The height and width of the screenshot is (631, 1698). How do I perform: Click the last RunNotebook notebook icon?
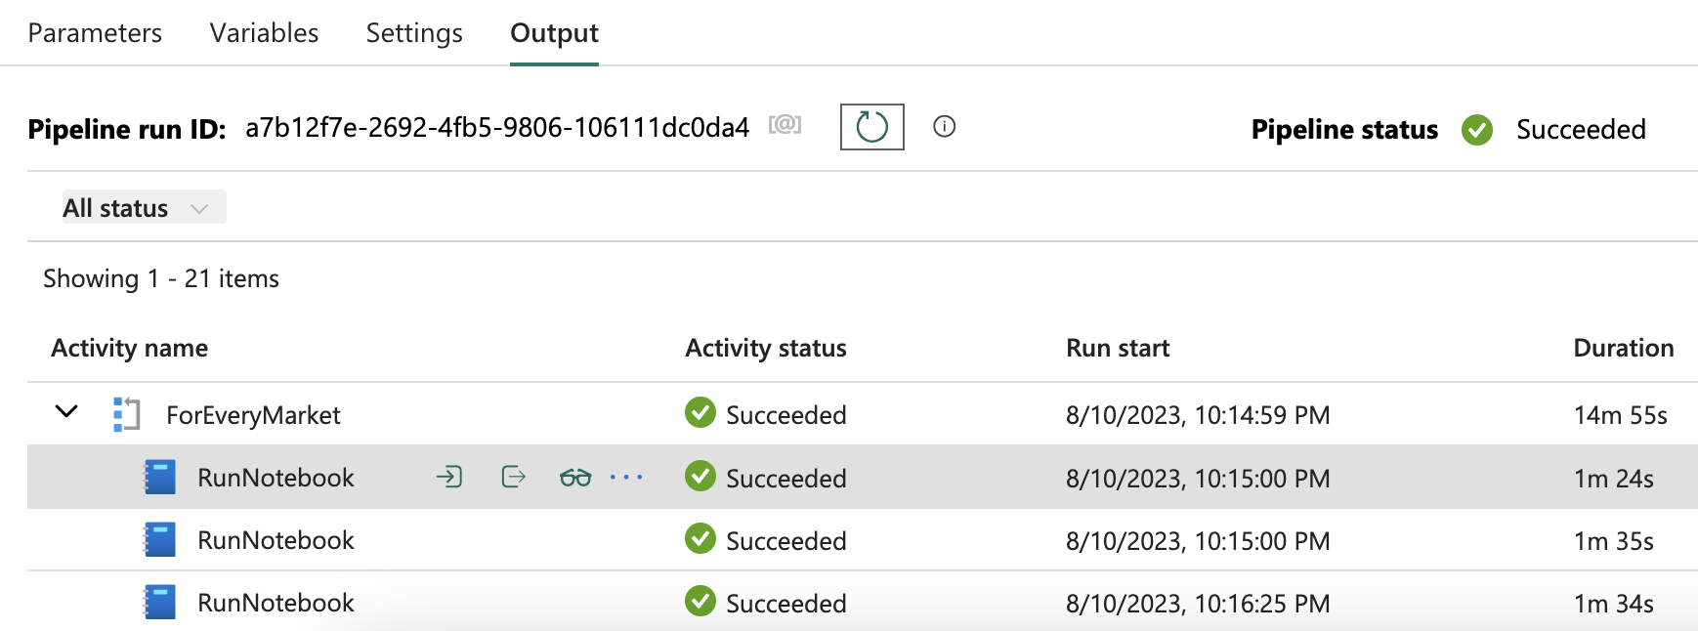160,602
